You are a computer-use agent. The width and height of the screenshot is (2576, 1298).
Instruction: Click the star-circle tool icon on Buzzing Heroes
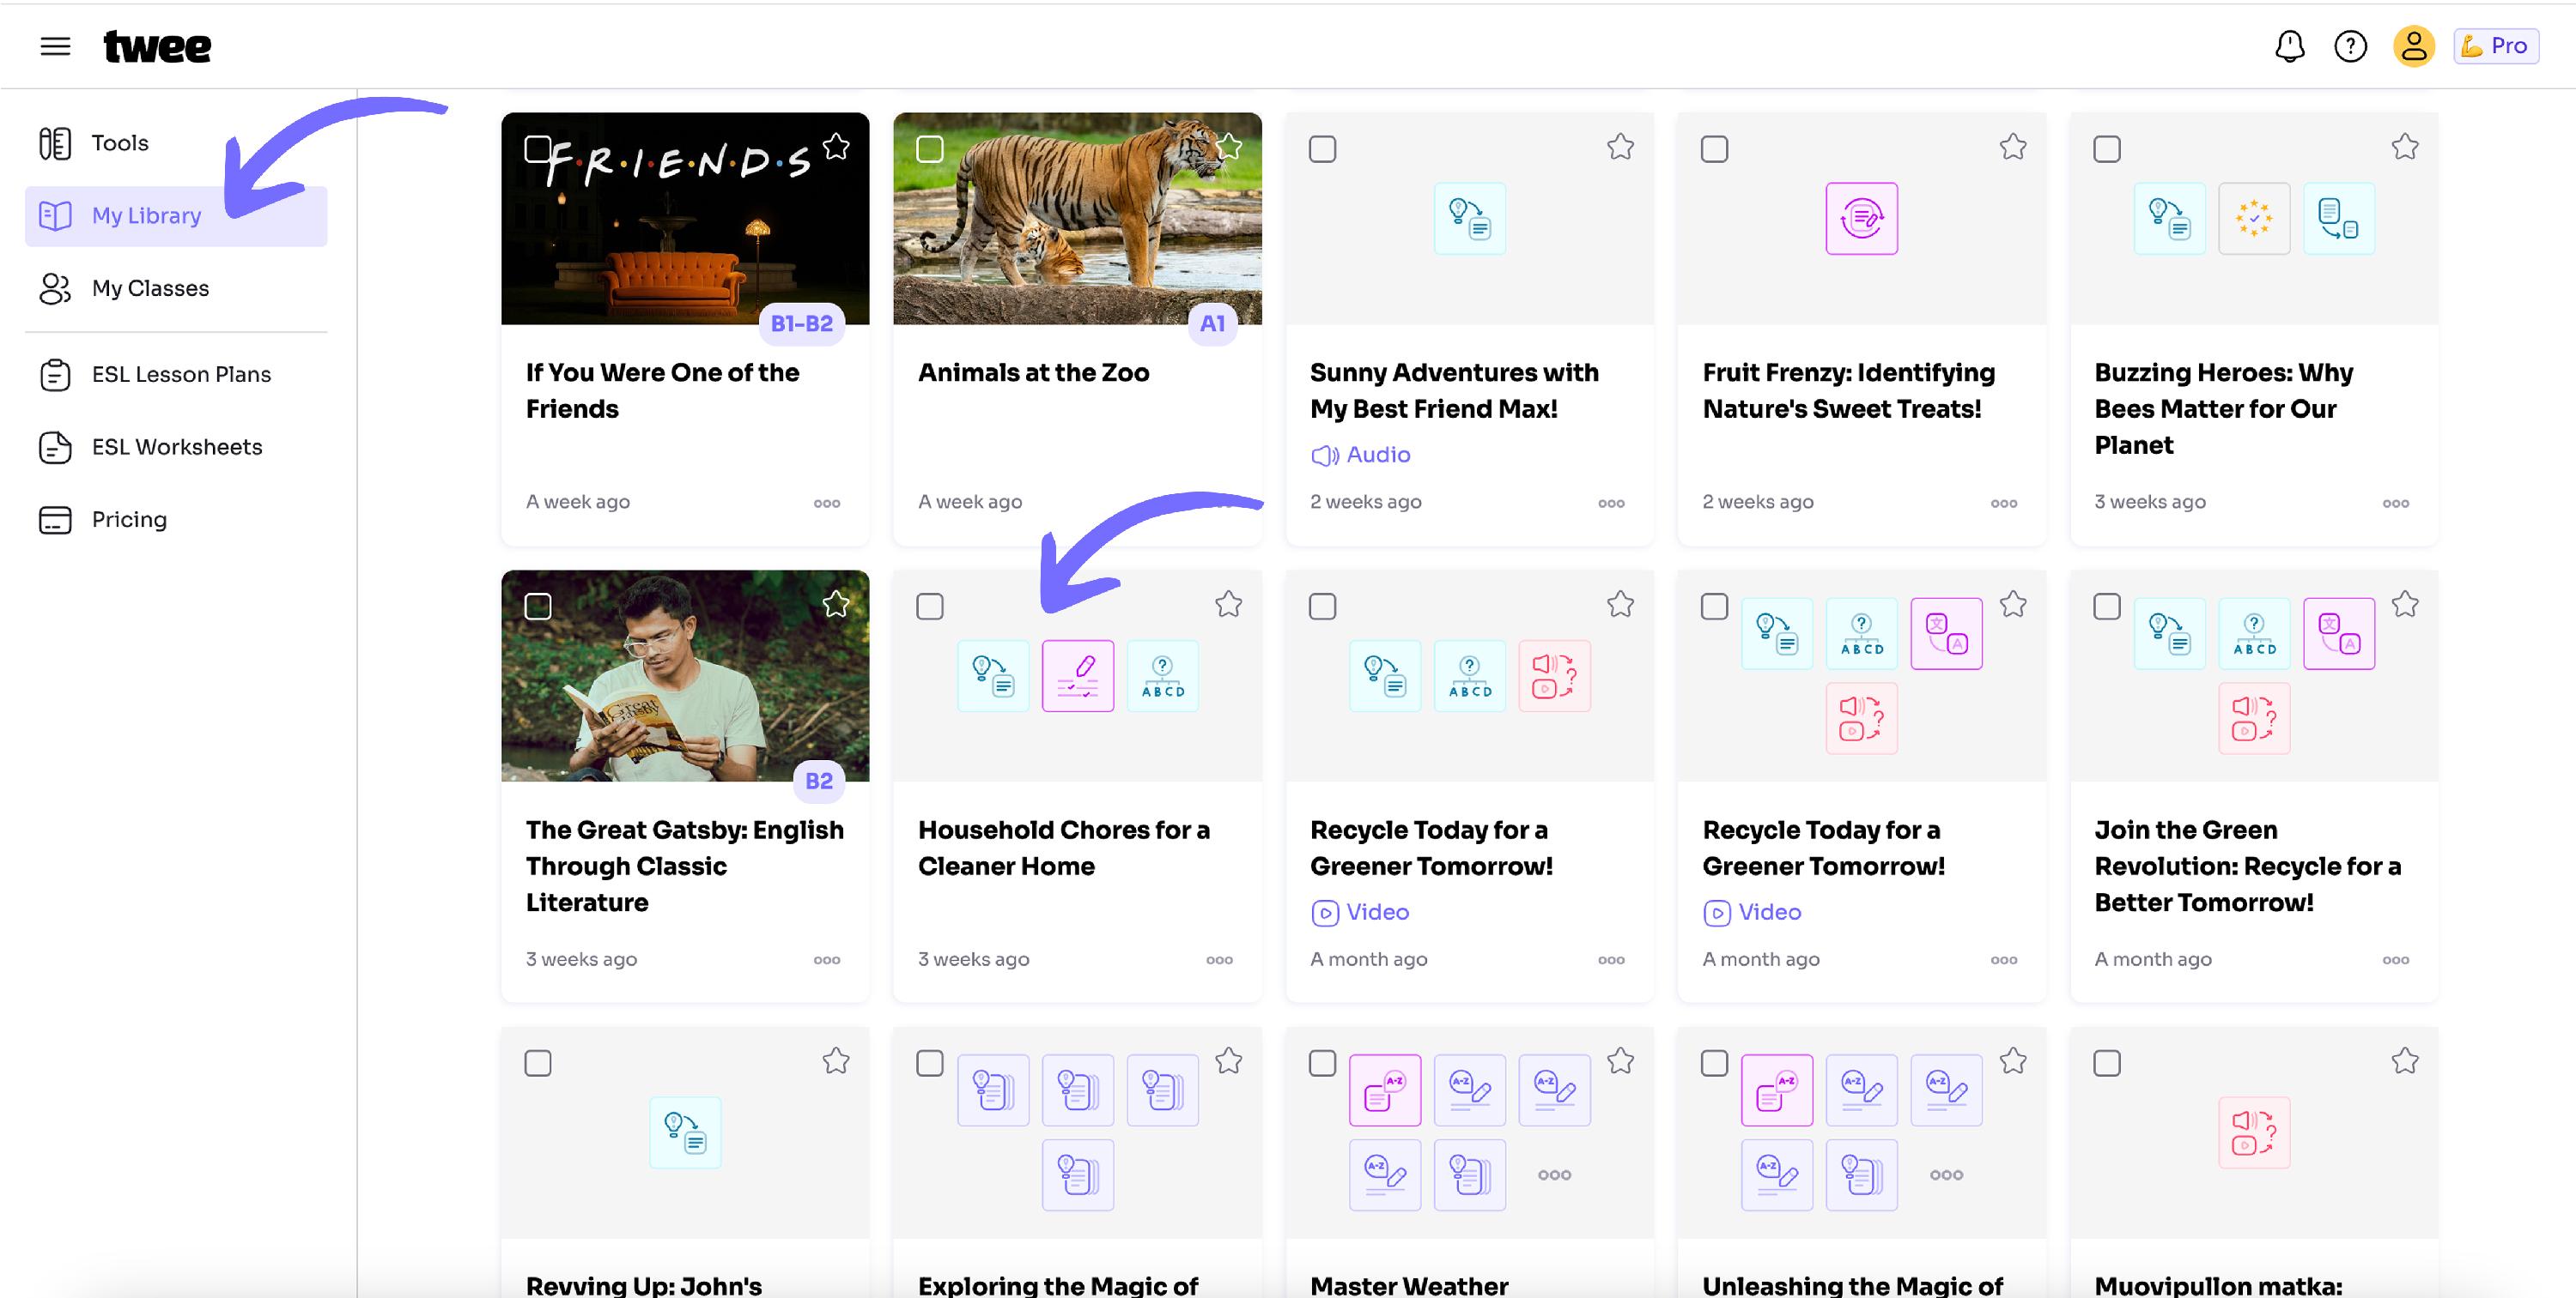pyautogui.click(x=2254, y=219)
